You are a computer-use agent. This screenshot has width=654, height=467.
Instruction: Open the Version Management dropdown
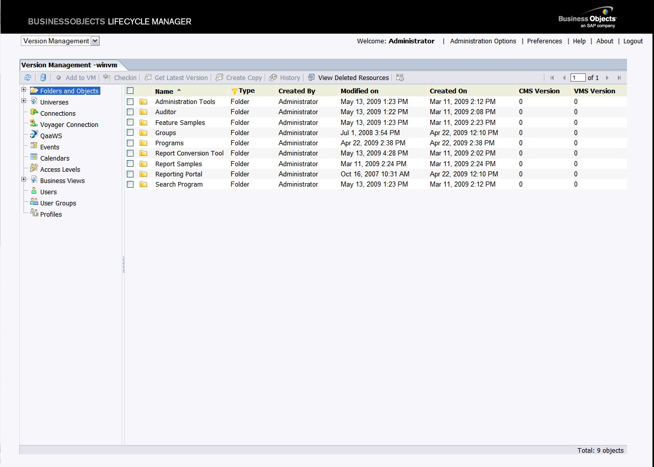(60, 41)
